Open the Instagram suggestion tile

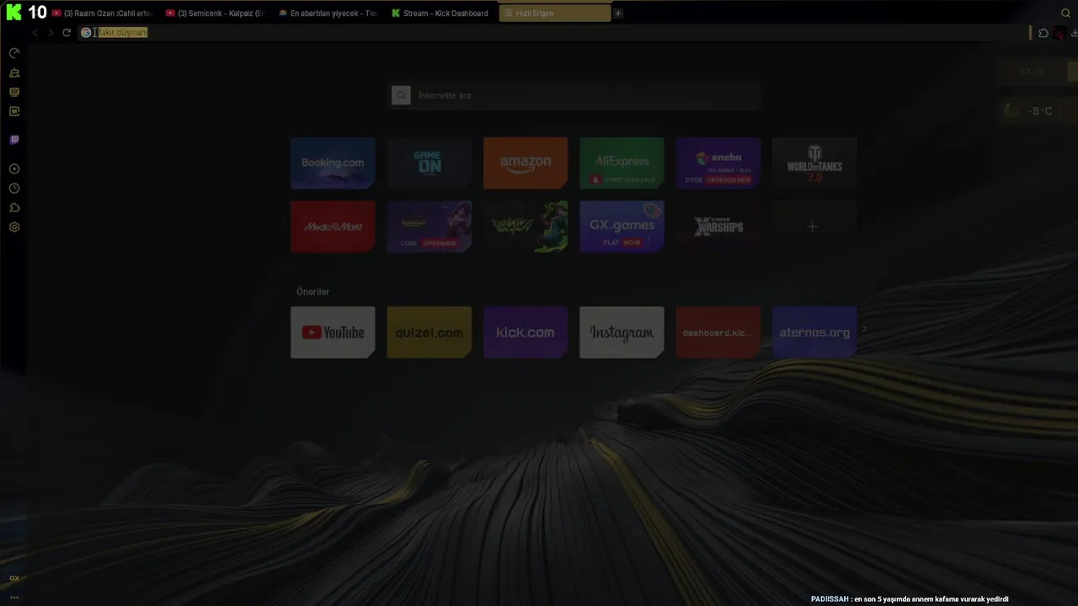click(x=622, y=332)
